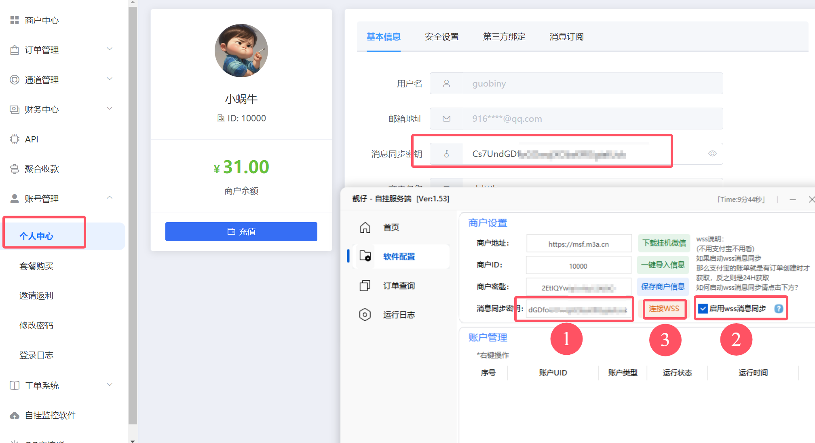Click the 消息同步密钥 input in 靓仔 window

(x=578, y=309)
